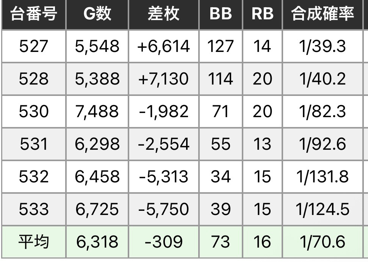Open machine number 531
The width and height of the screenshot is (368, 262).
click(x=33, y=144)
